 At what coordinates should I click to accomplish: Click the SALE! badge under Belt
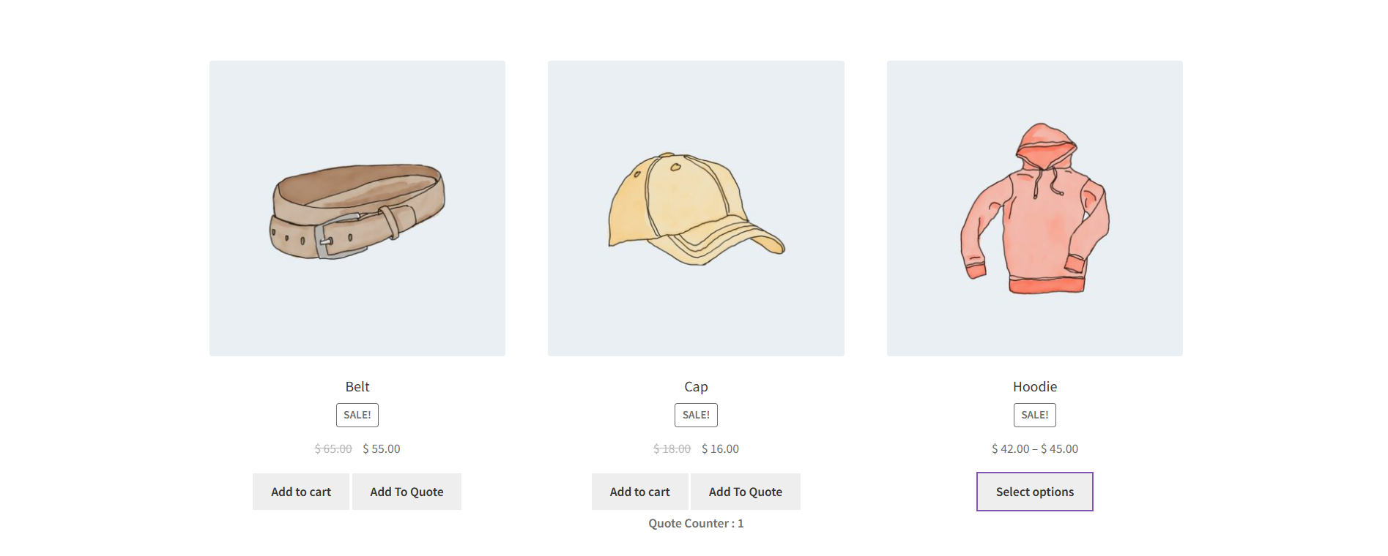pyautogui.click(x=357, y=415)
